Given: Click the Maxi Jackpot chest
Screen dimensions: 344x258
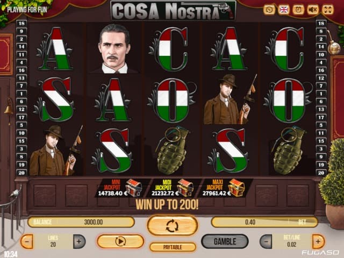Looking at the screenshot, I should coord(236,188).
